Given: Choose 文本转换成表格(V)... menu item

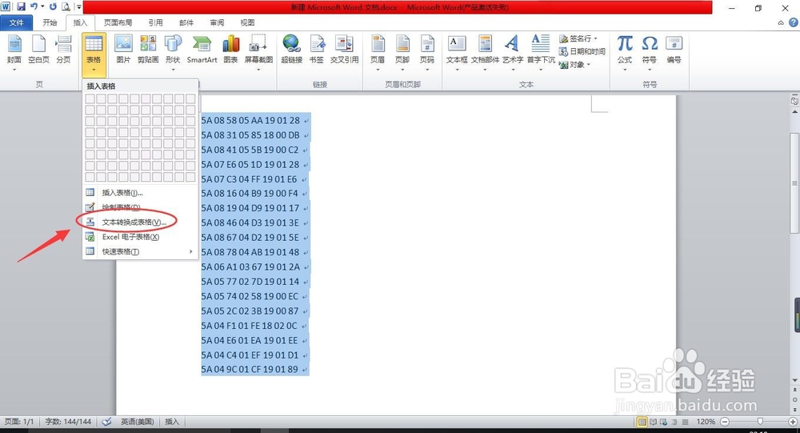Looking at the screenshot, I should (140, 223).
